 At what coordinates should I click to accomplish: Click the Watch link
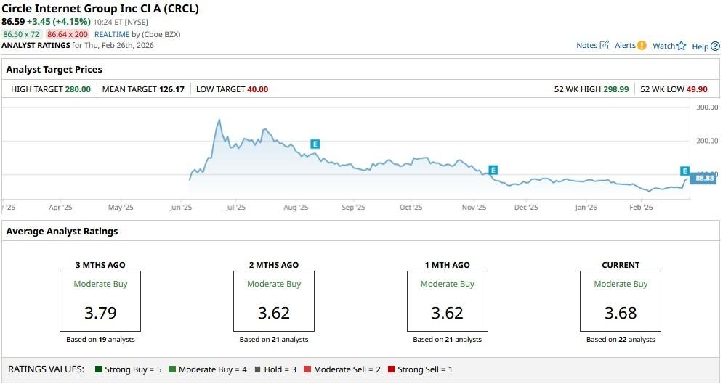tap(664, 46)
